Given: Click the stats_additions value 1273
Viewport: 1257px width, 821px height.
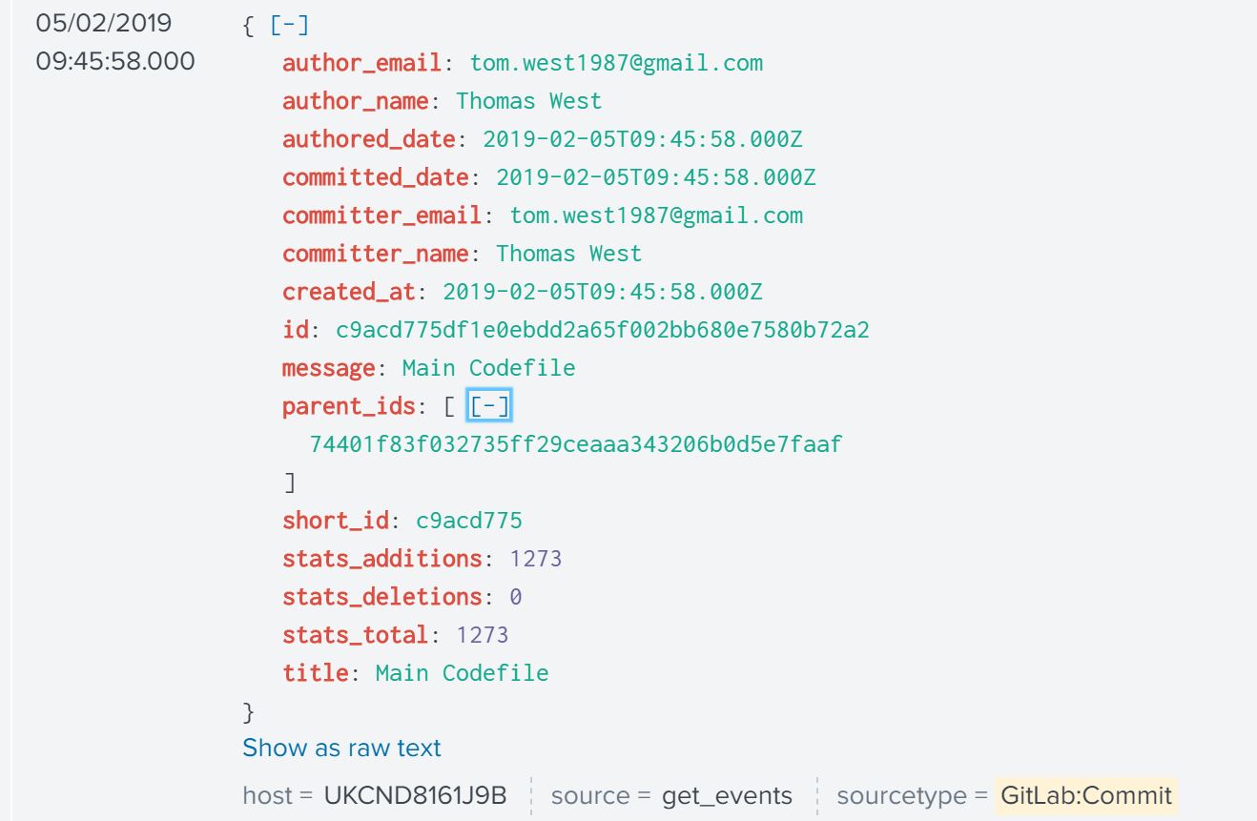Looking at the screenshot, I should pos(535,559).
